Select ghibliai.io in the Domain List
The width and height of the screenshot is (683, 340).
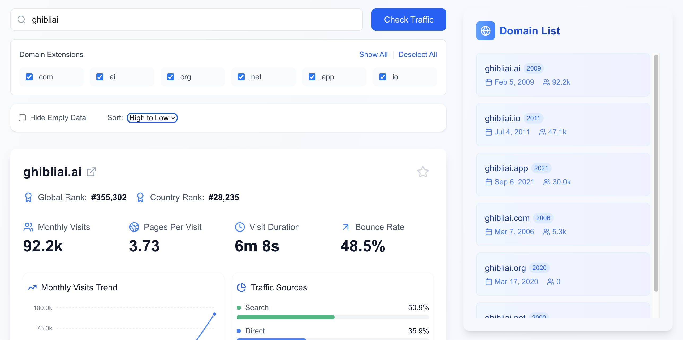(x=563, y=125)
